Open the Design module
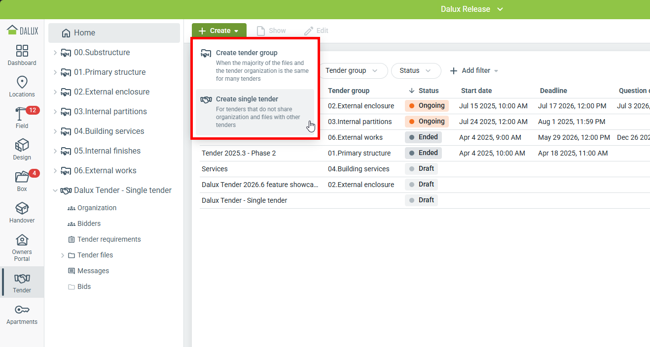 click(22, 150)
